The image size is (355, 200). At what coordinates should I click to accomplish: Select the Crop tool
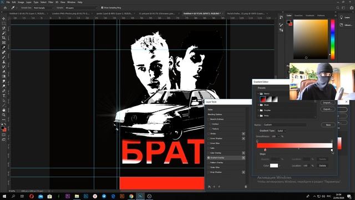pyautogui.click(x=4, y=38)
